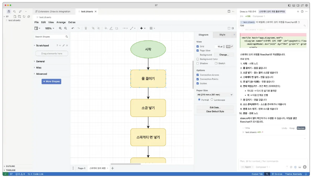Add a new diagram page
The width and height of the screenshot is (312, 178).
click(113, 168)
